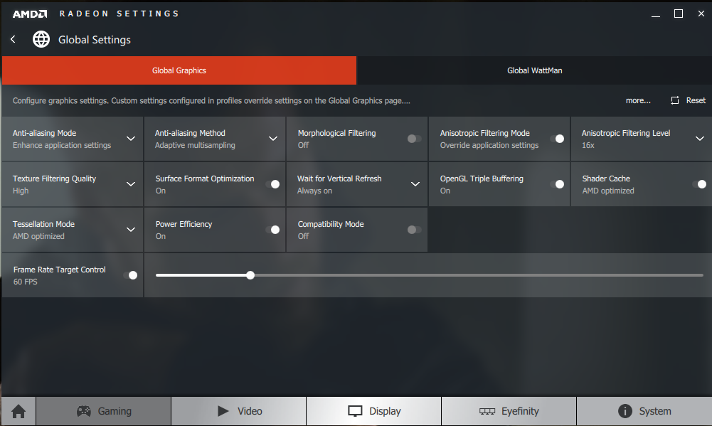
Task: Click the 16x filtering level value
Action: 588,145
